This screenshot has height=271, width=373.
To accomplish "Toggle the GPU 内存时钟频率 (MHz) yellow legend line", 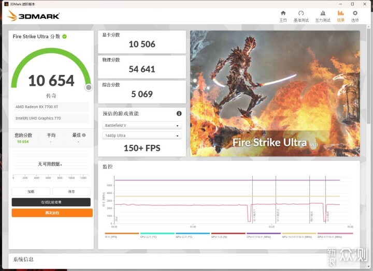I will coord(299,233).
